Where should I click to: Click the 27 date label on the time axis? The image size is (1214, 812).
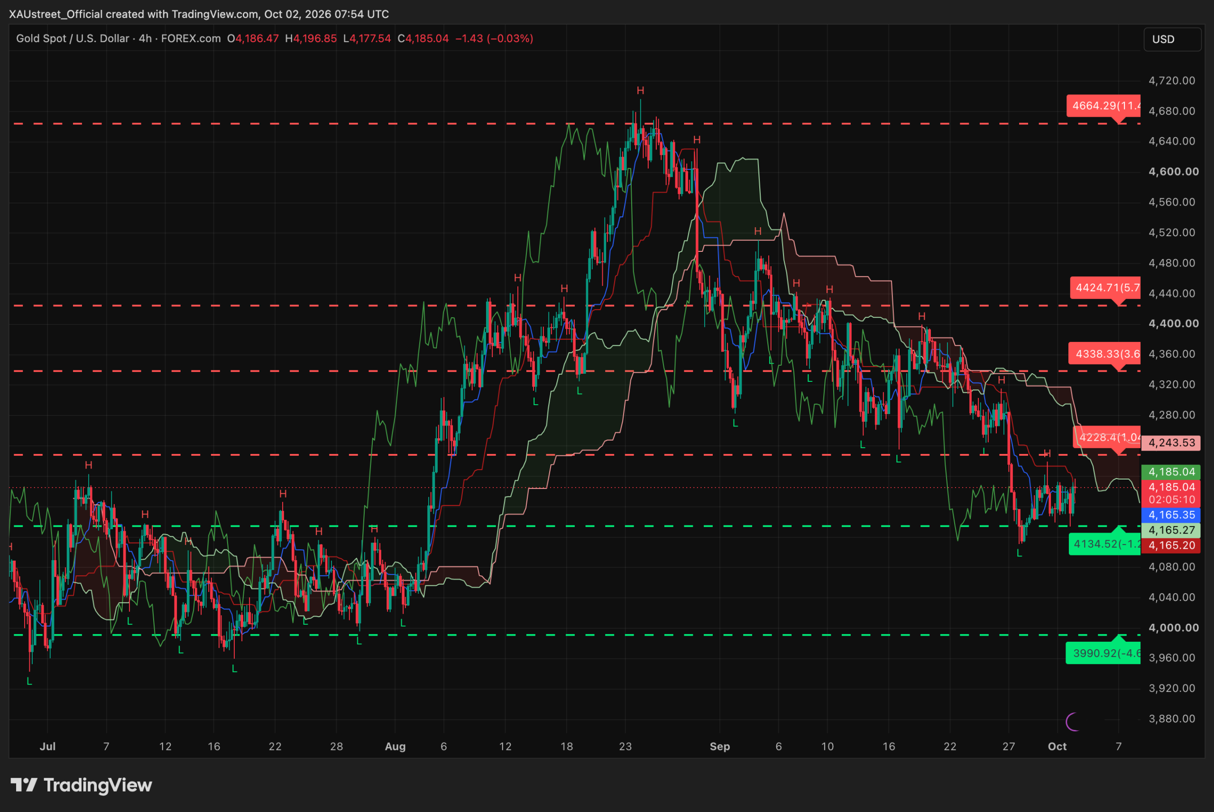[1009, 746]
